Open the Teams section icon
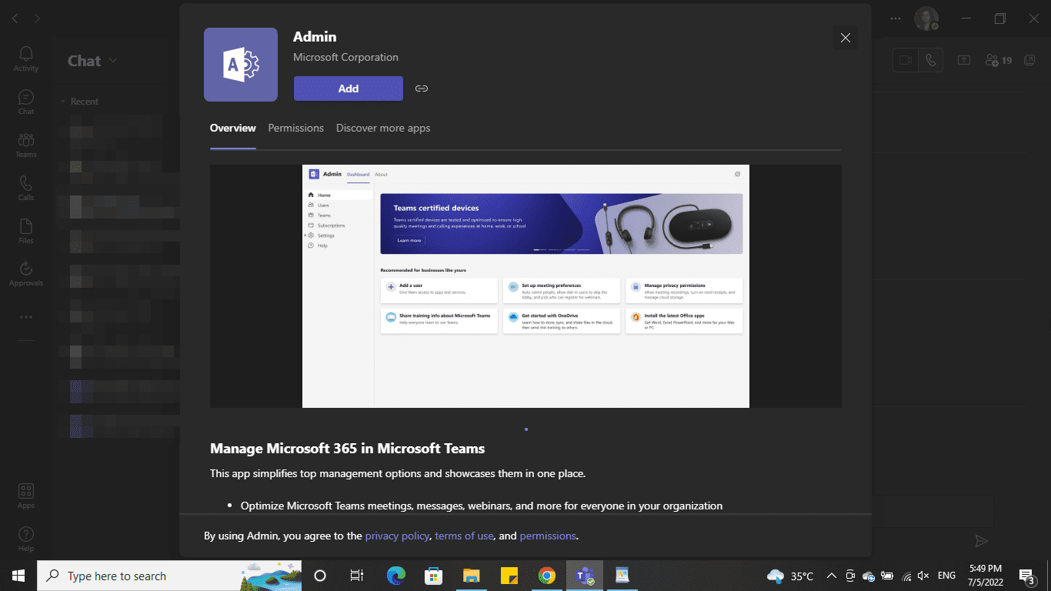 (25, 145)
